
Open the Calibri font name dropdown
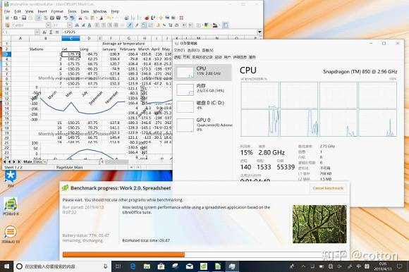coord(49,25)
